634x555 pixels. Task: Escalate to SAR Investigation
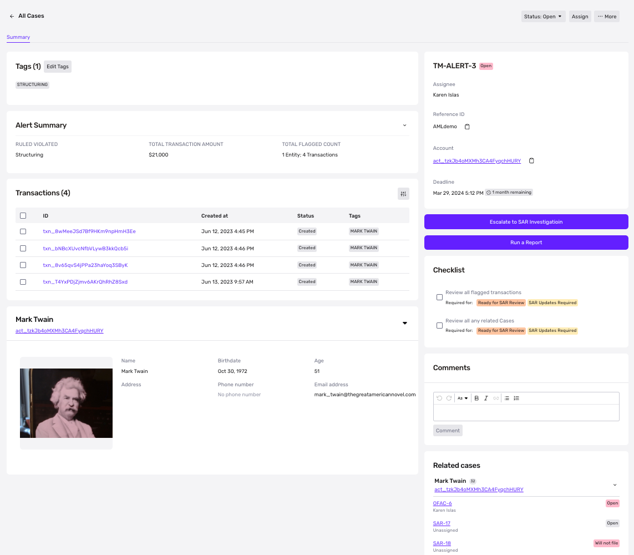526,222
